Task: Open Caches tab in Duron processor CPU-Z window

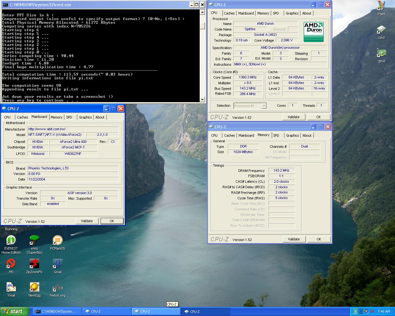Action: click(229, 13)
